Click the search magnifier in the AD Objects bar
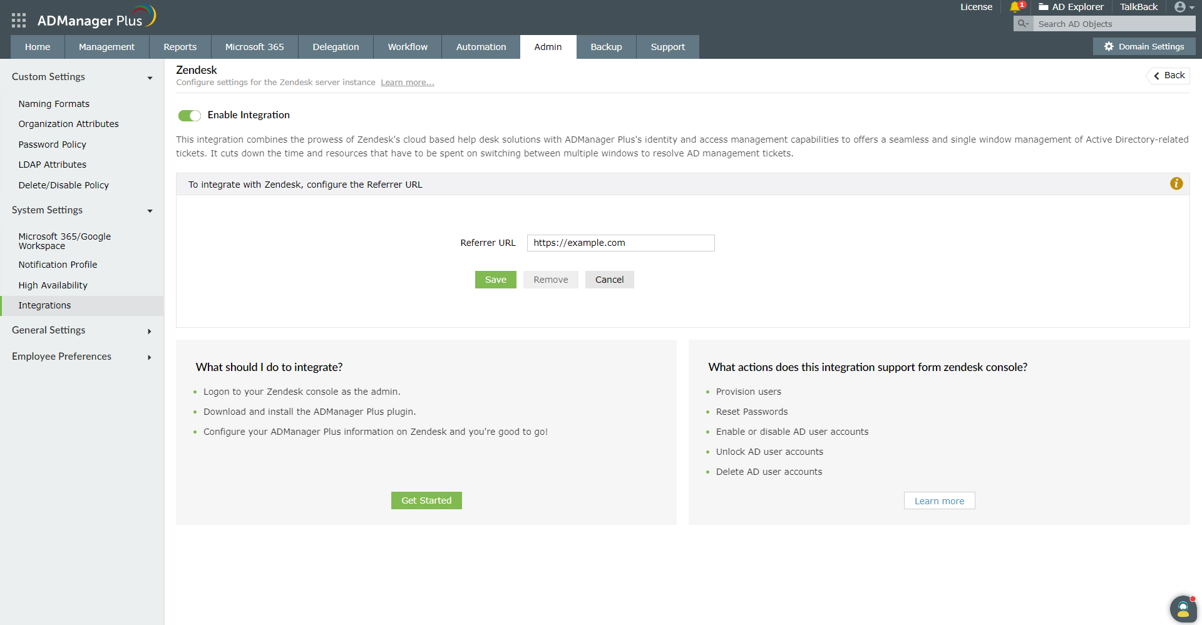1202x625 pixels. (x=1022, y=23)
